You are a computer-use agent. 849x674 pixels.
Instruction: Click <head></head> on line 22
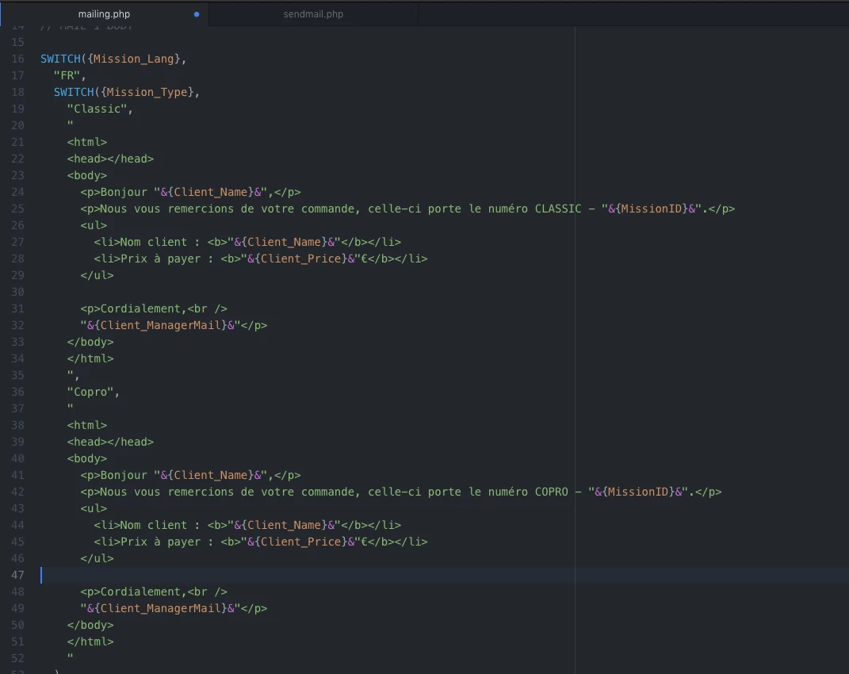pyautogui.click(x=110, y=159)
